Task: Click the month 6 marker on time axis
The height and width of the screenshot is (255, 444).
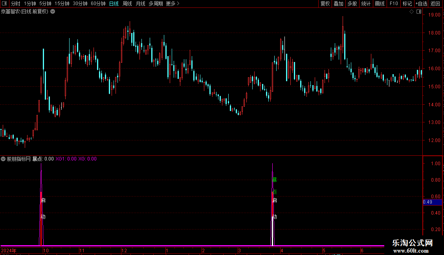Action: pyautogui.click(x=362, y=250)
